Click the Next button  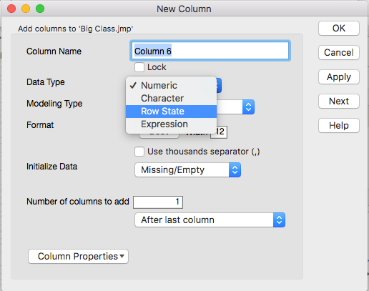[x=339, y=102]
